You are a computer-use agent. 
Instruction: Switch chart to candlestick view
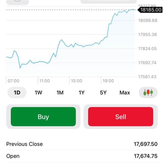coord(148,93)
